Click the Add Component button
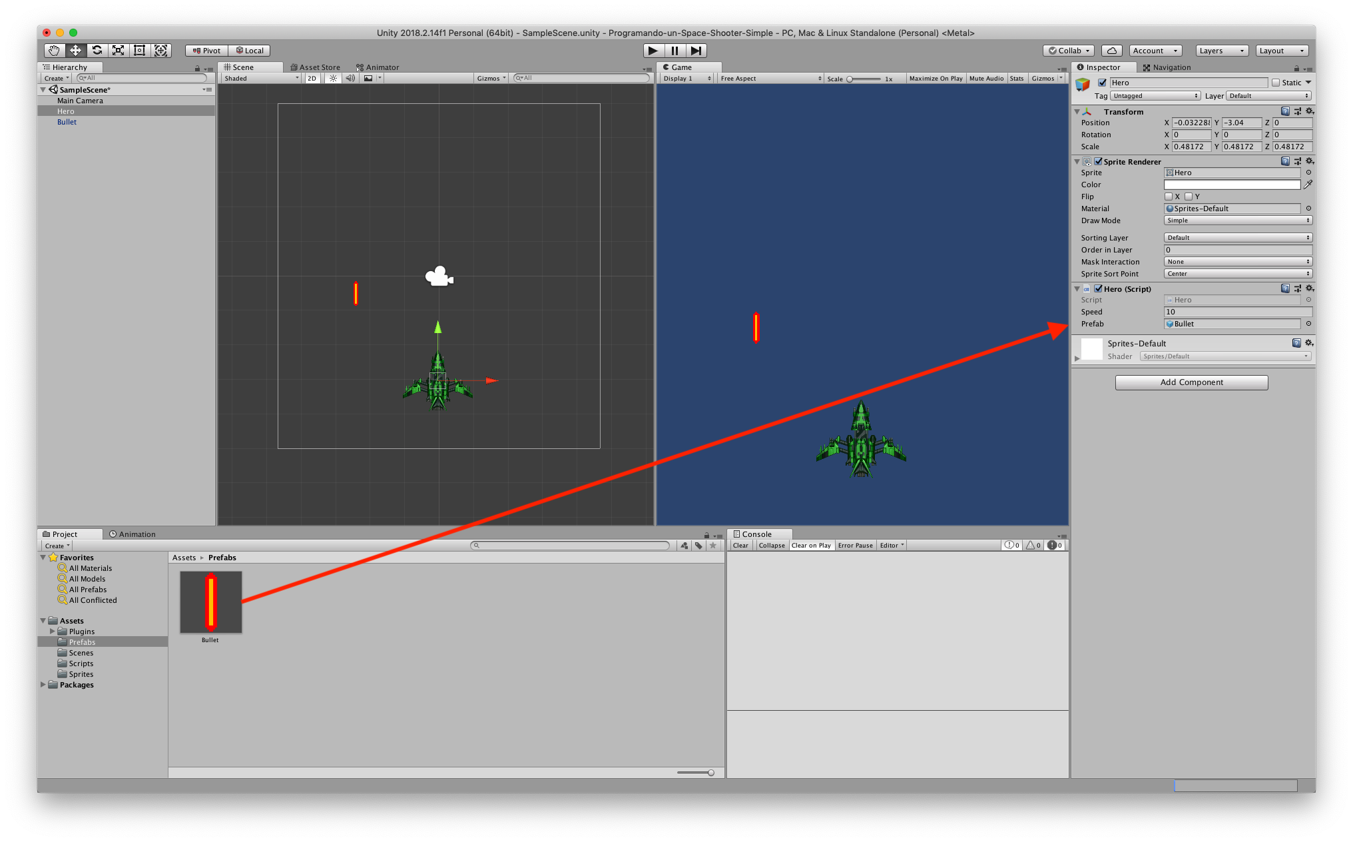 click(x=1191, y=382)
